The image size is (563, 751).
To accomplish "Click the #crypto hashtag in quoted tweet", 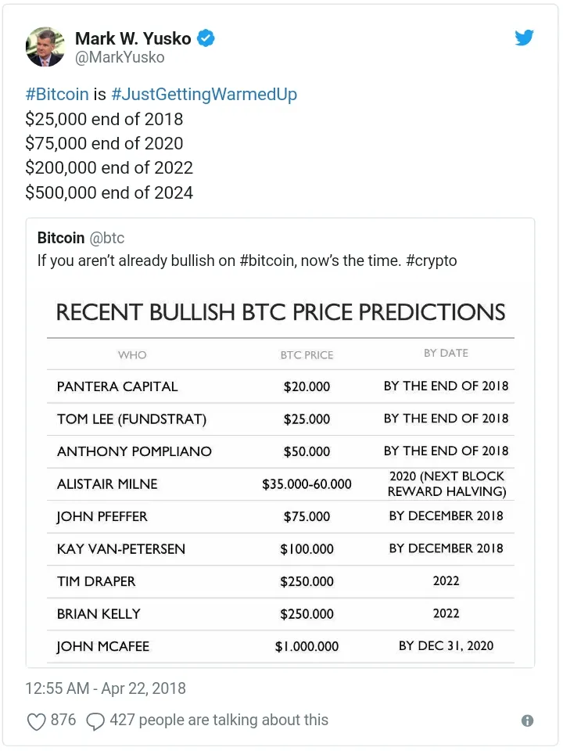I will [432, 261].
